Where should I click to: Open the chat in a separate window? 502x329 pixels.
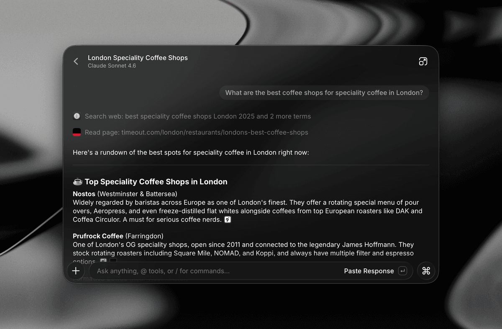coord(423,62)
